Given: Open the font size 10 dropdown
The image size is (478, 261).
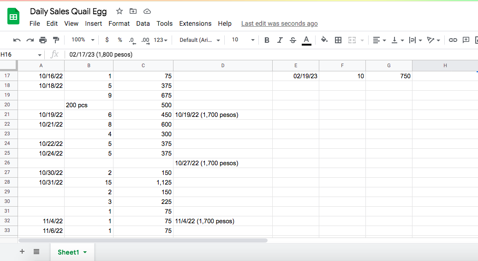Looking at the screenshot, I should 243,40.
